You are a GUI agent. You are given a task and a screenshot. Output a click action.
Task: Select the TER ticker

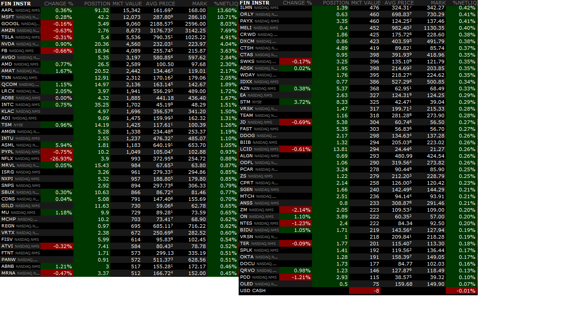[x=244, y=243]
